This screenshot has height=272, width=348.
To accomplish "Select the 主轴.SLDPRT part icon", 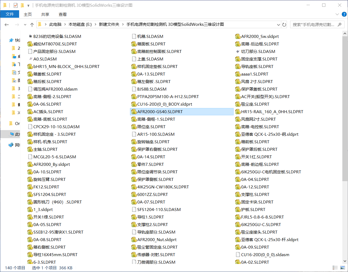I will (30, 149).
